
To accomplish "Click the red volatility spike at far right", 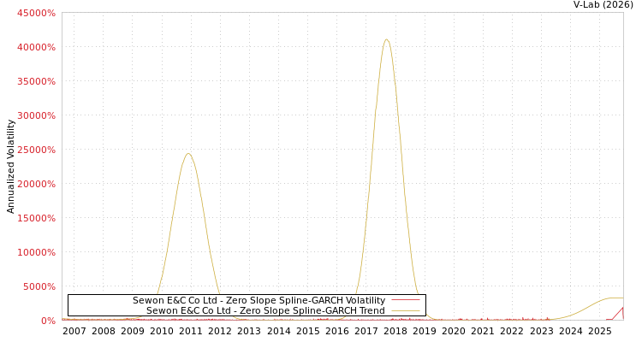I will (x=622, y=308).
